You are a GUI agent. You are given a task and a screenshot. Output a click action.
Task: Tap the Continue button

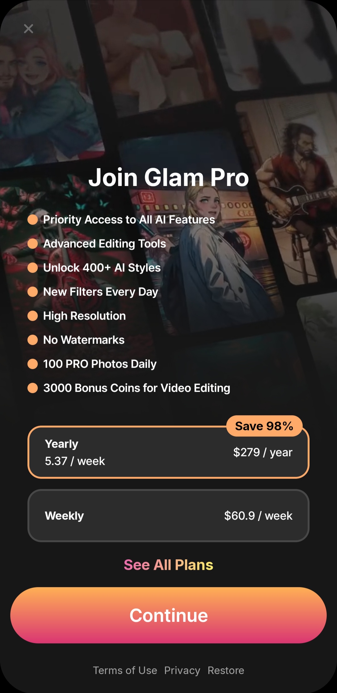168,615
